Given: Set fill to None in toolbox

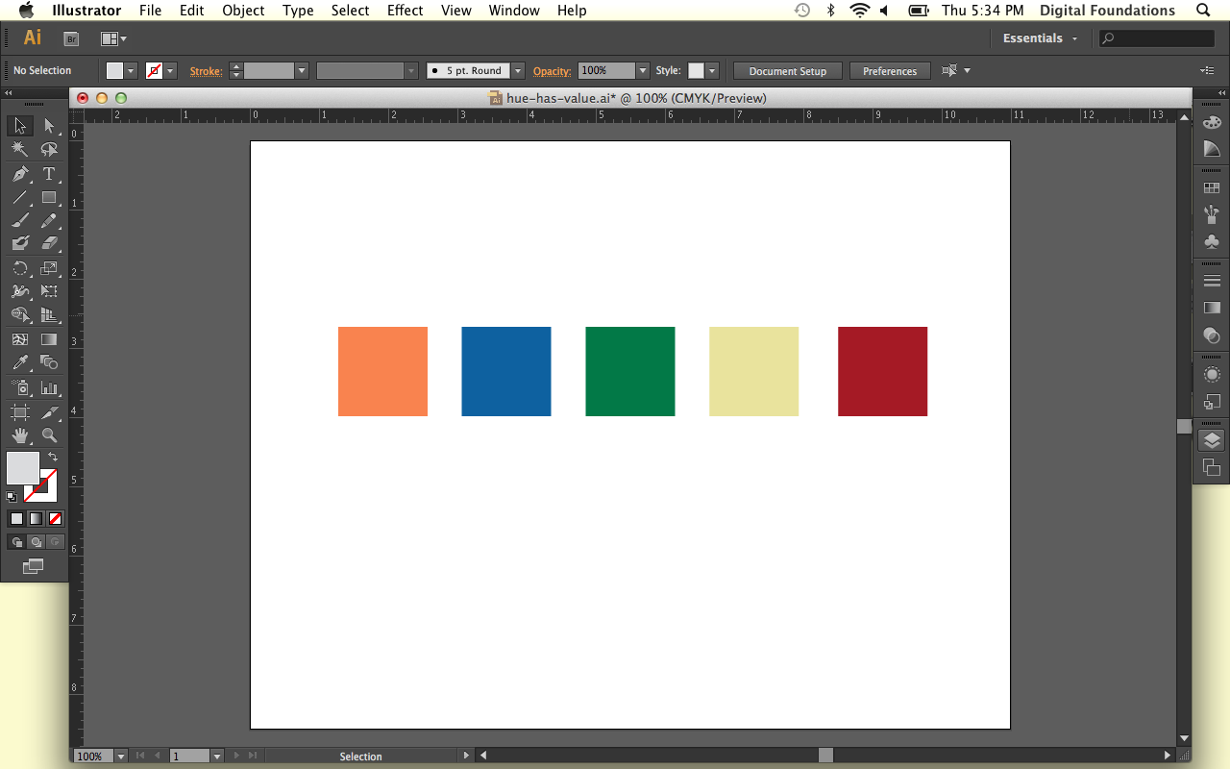Looking at the screenshot, I should point(56,519).
